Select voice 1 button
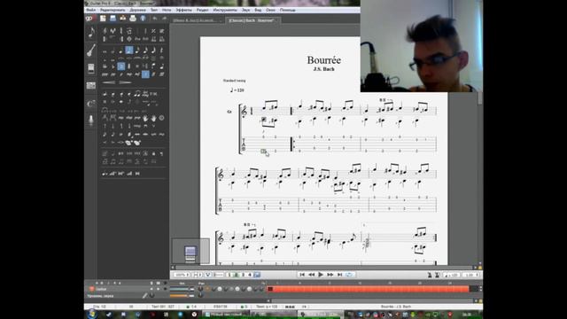The image size is (567, 319). click(229, 275)
